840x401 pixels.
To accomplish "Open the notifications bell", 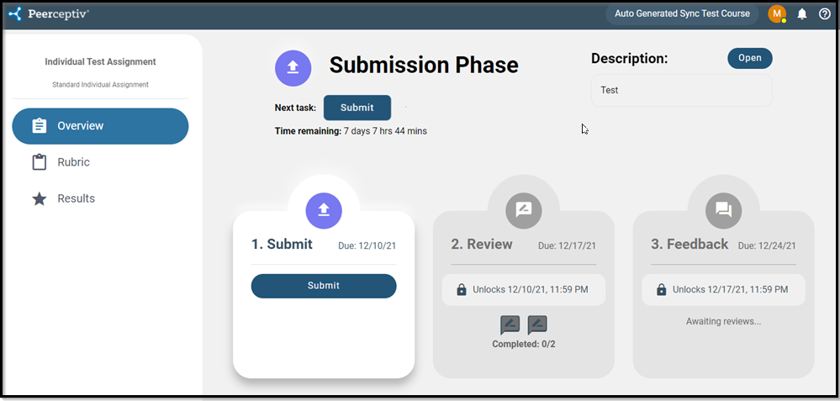I will pos(801,13).
